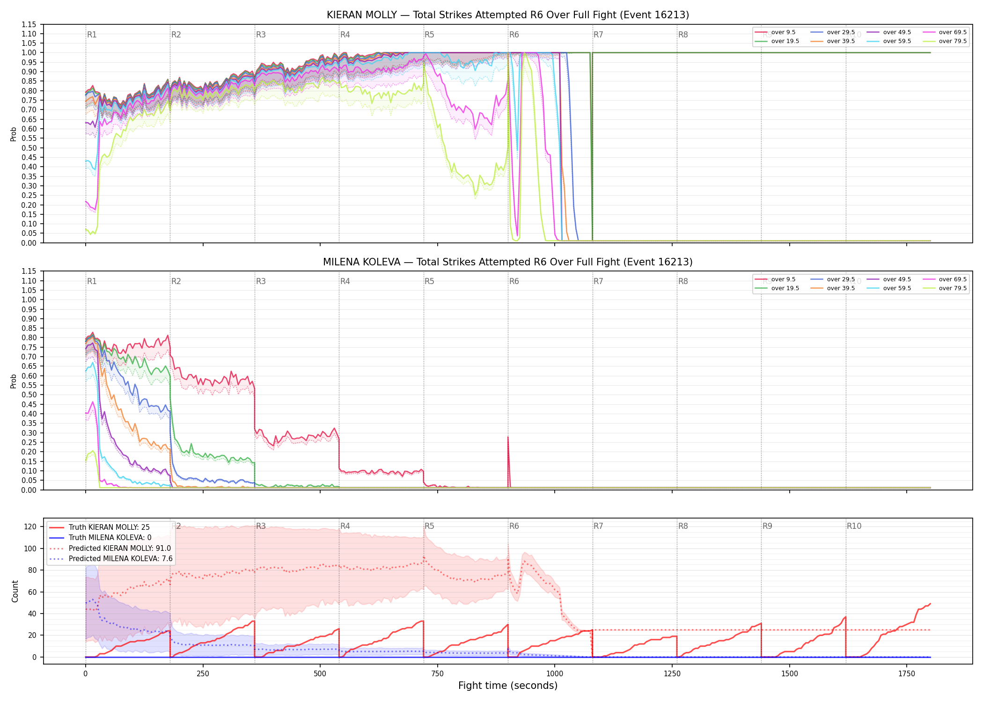
Task: Click the dotted red line sample for Predicted KIERAN MOLLY
Action: 57,548
